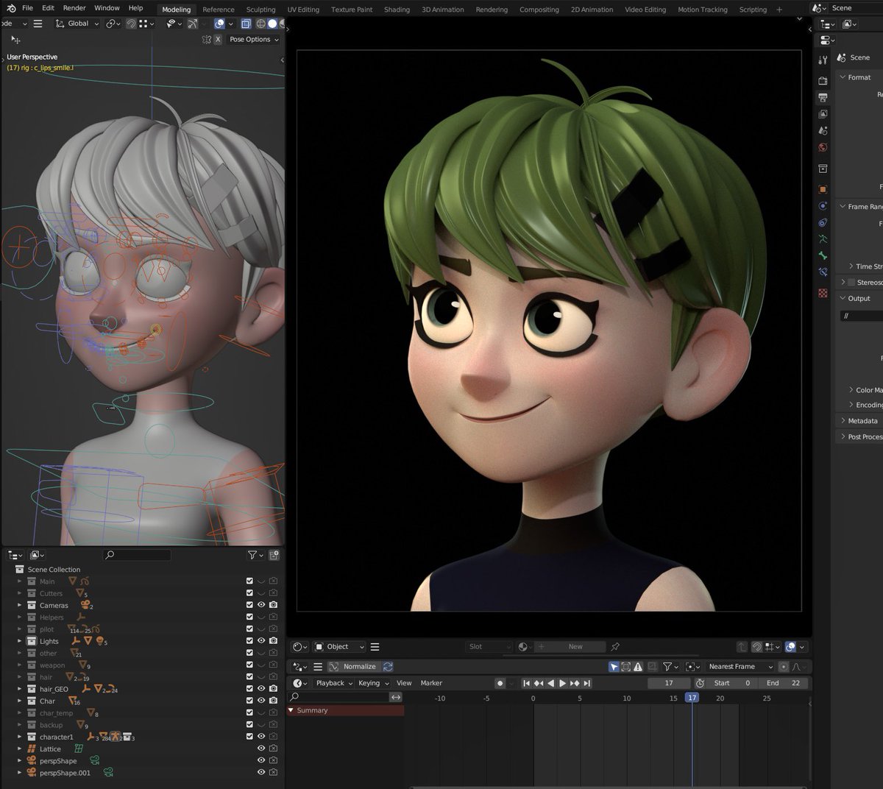Toggle the eye visibility icon for the Char collection
The image size is (883, 789).
click(x=261, y=701)
